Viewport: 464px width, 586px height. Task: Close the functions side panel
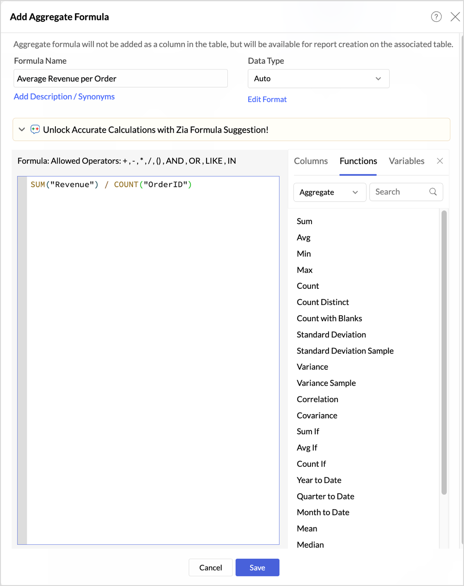click(440, 161)
